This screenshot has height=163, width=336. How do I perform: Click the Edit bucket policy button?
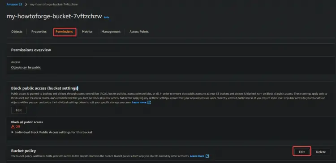pos(302,152)
